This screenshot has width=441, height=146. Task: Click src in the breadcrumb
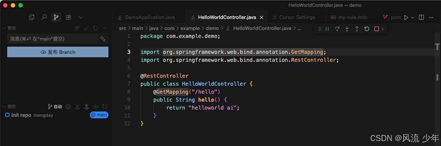(123, 28)
